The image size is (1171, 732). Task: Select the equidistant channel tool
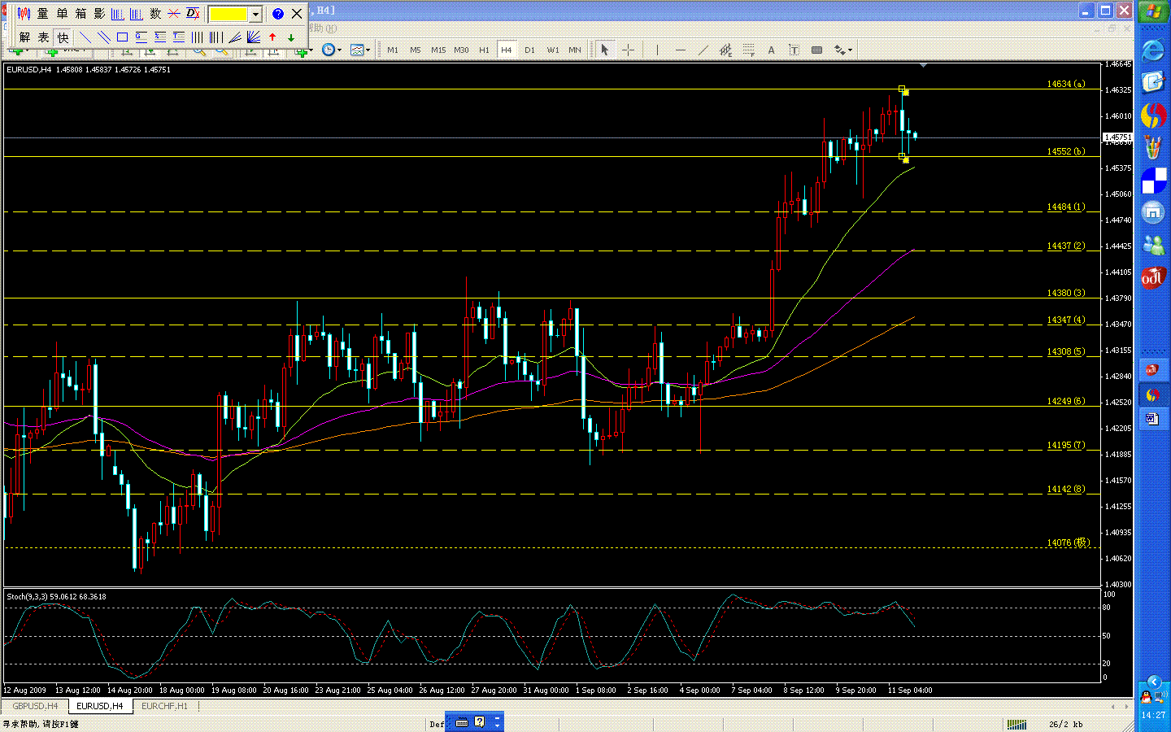(725, 50)
